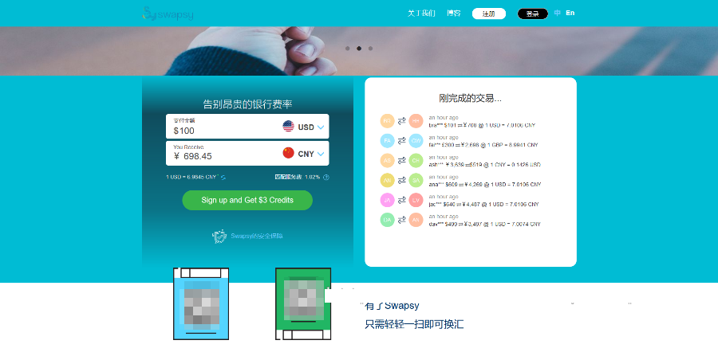Click the green-framed QR code image
Screen dimensions: 718x356
(x=303, y=304)
